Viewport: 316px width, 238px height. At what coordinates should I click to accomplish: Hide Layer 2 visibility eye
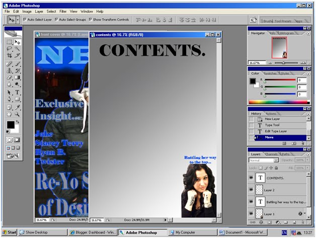(x=251, y=190)
